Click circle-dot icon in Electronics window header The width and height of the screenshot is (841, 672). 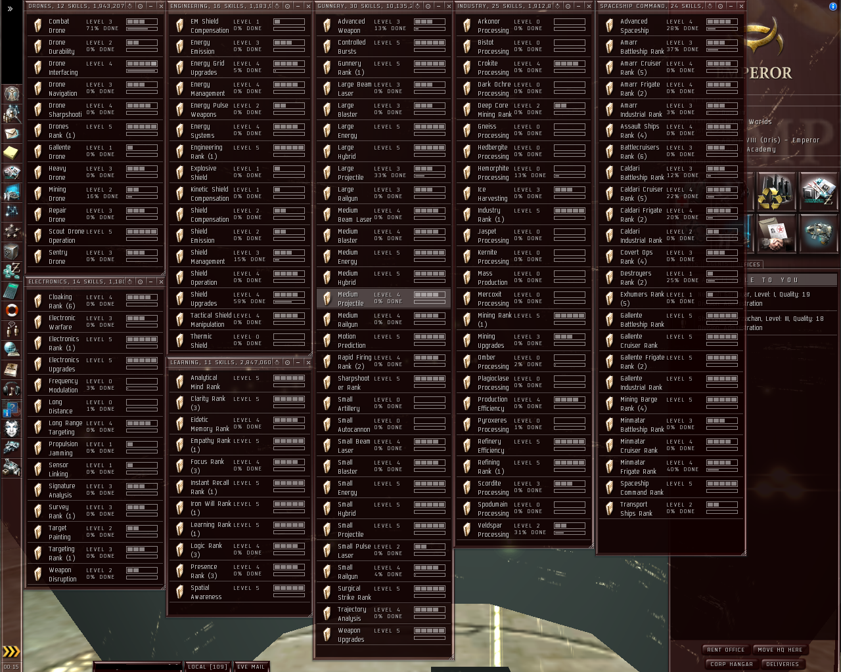tap(140, 282)
